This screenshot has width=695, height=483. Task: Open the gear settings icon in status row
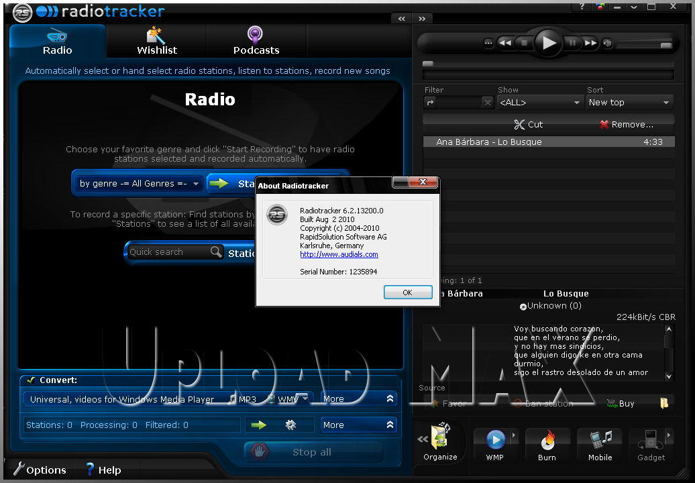290,425
